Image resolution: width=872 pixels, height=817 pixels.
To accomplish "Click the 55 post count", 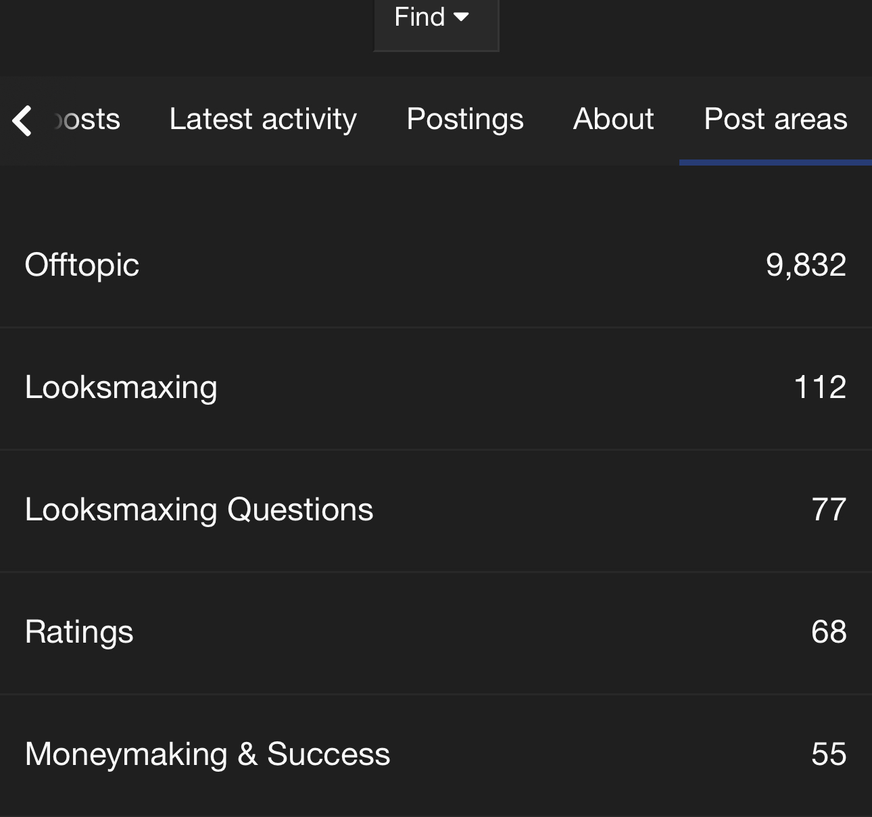I will [x=829, y=754].
